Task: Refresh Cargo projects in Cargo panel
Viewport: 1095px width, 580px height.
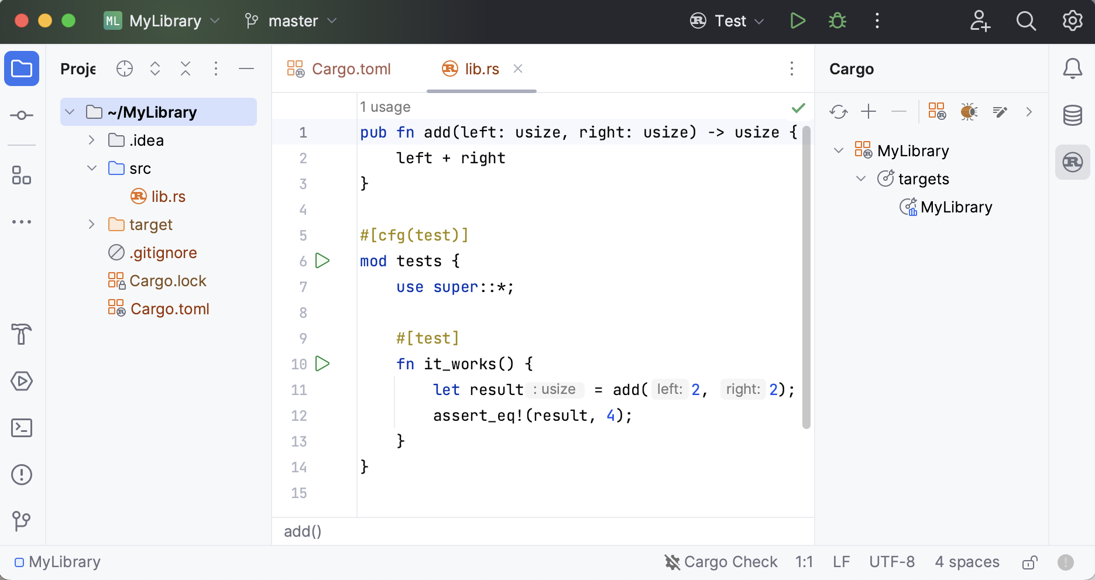Action: tap(838, 111)
